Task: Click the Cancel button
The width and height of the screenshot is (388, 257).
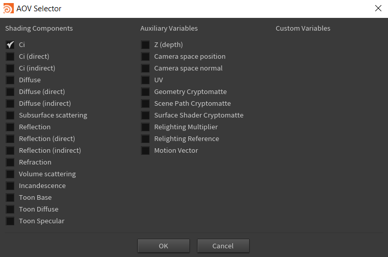Action: pos(223,246)
